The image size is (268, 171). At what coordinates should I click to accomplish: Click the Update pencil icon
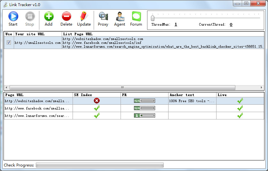[x=84, y=17]
